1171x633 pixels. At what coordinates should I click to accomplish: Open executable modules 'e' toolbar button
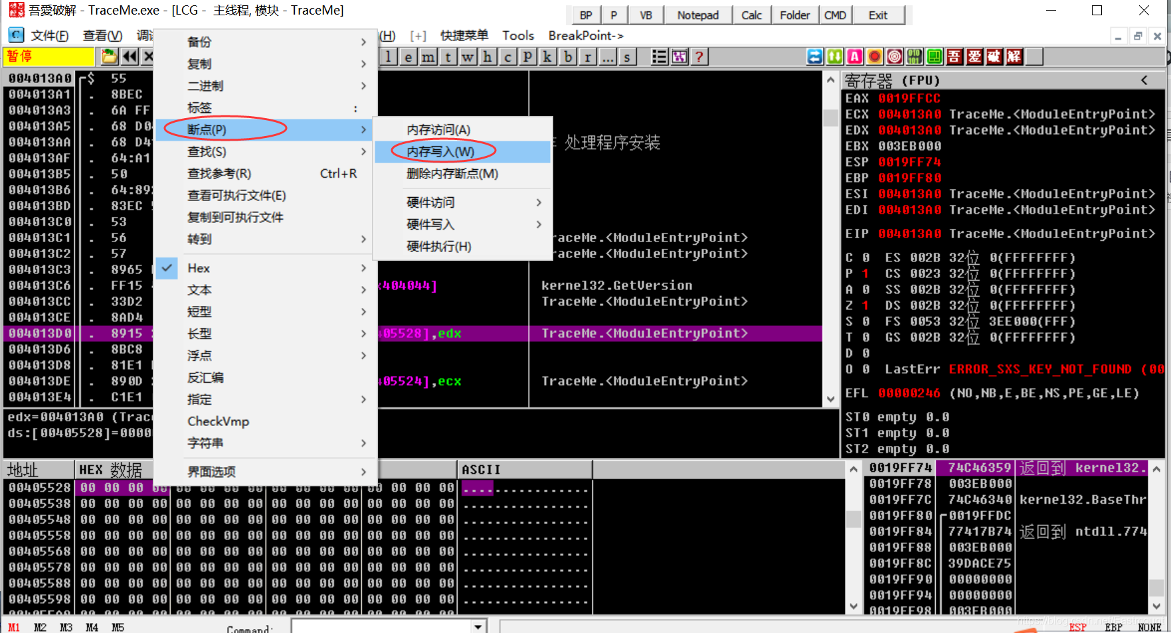[408, 57]
